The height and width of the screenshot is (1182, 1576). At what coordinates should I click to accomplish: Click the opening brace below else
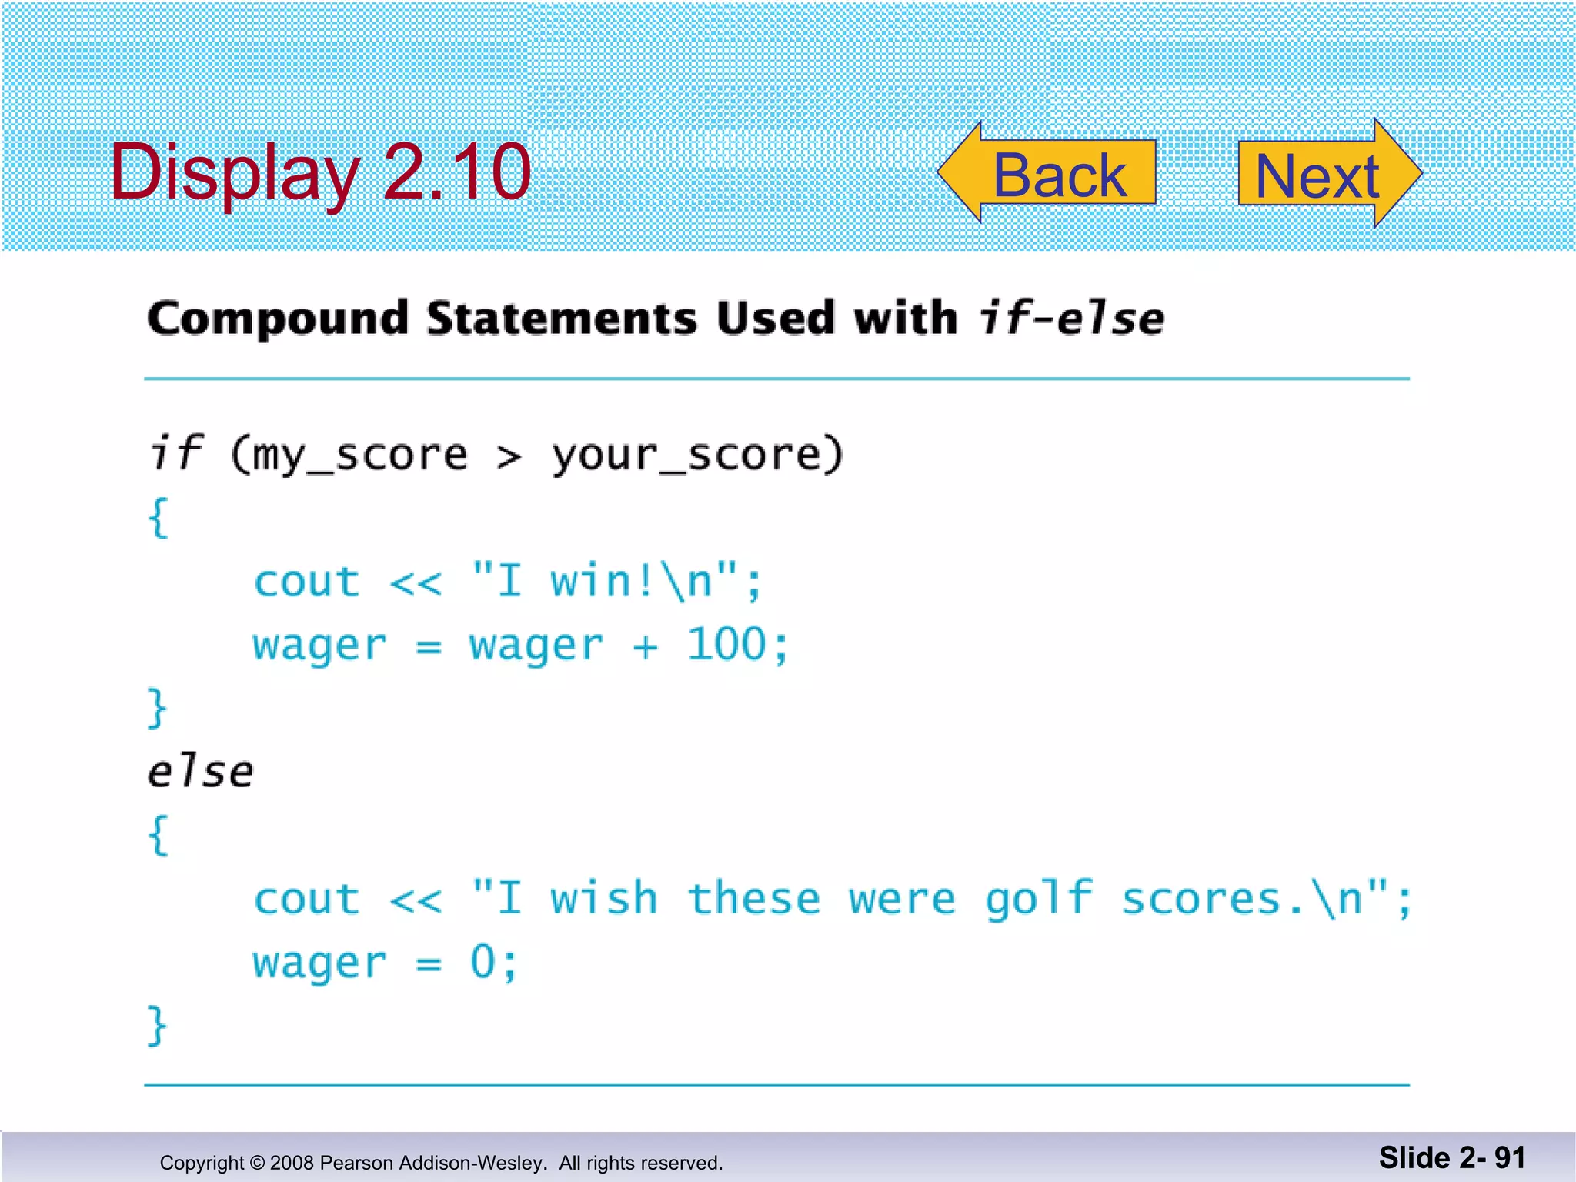[x=158, y=835]
